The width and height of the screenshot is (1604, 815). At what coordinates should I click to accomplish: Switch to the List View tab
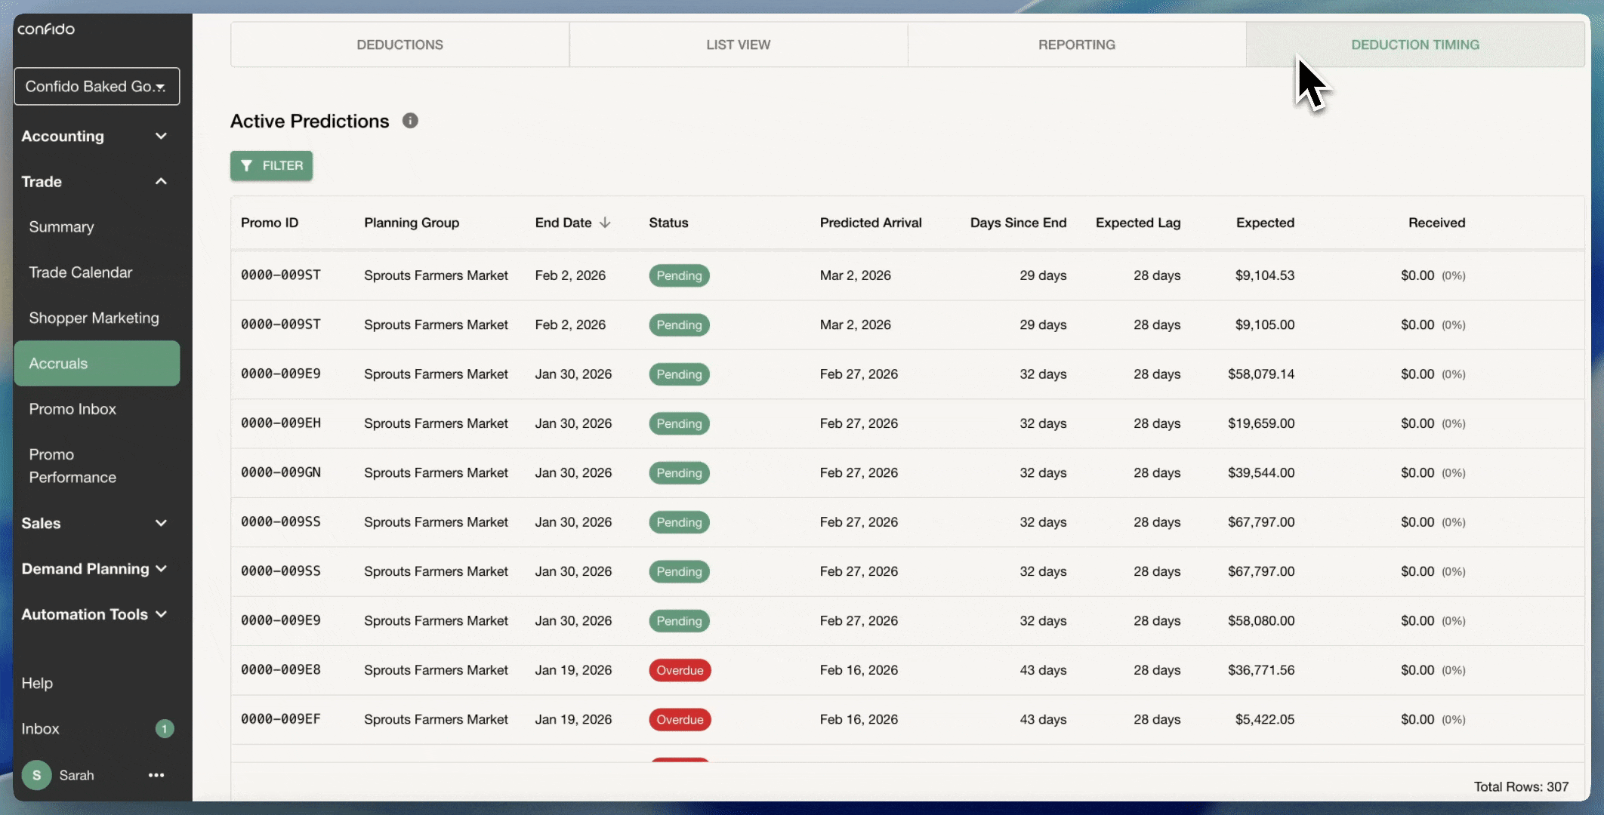[x=738, y=45]
